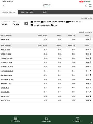Expand MAY 31, 2026 row chevron
This screenshot has width=93, height=124.
pyautogui.click(x=91, y=39)
